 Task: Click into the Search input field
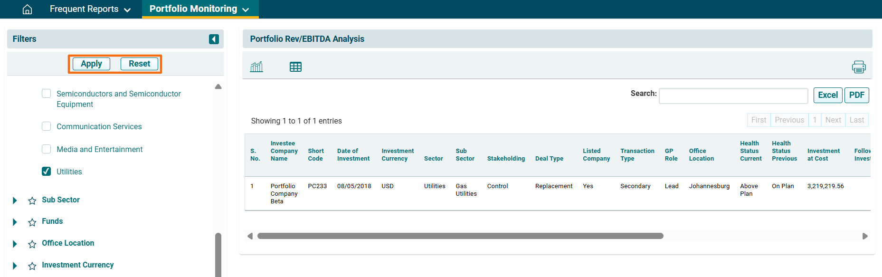(733, 96)
